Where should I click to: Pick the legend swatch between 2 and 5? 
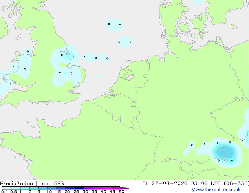click(34, 188)
